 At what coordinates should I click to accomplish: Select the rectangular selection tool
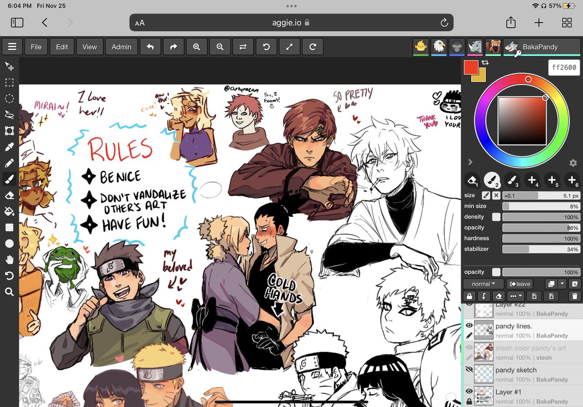[x=9, y=83]
